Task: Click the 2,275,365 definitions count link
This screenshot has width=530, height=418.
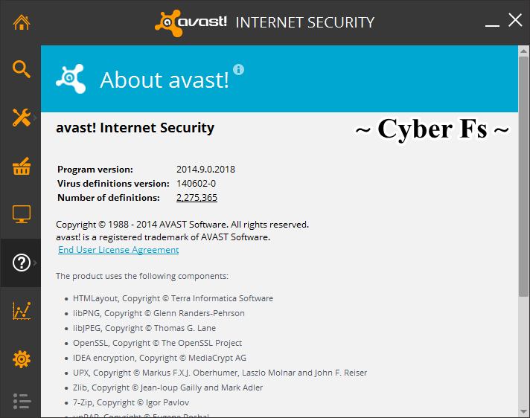Action: [197, 198]
